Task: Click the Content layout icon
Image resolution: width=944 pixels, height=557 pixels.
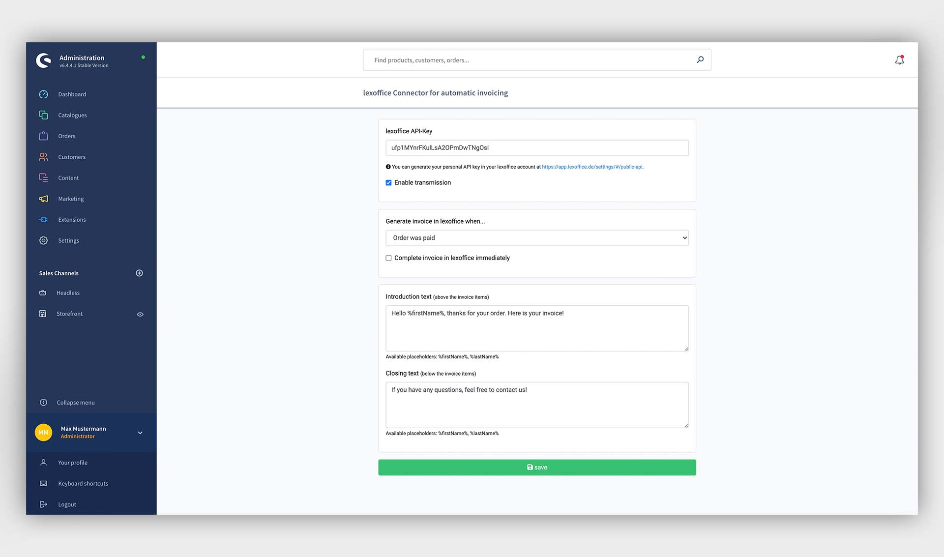Action: (43, 178)
